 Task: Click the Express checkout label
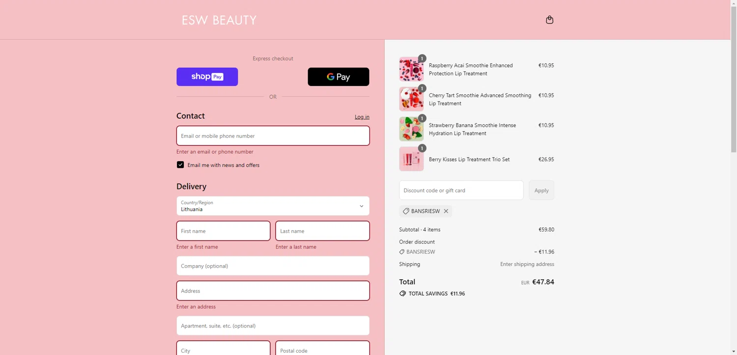tap(273, 58)
